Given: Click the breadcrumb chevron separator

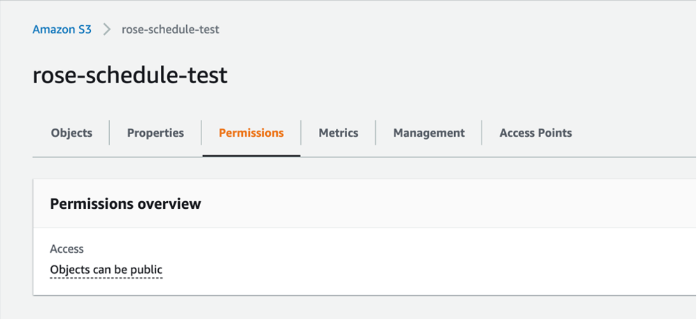Looking at the screenshot, I should (x=107, y=29).
